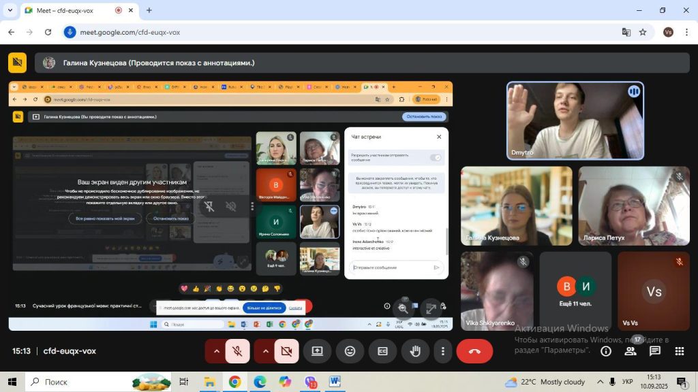Open Meet's more options menu
698x392 pixels.
442,351
